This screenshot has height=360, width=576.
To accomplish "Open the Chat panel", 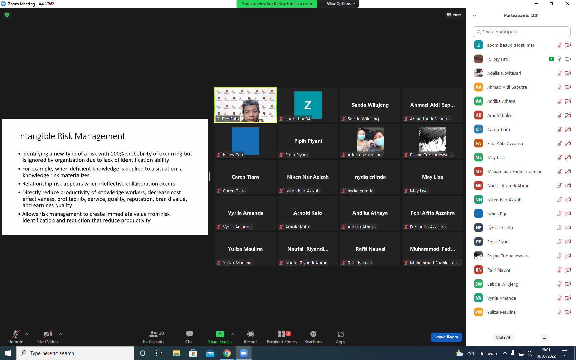I will [x=189, y=337].
